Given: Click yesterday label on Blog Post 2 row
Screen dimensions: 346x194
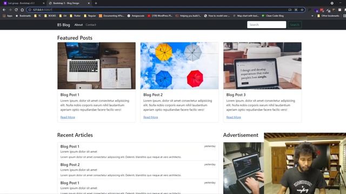Looking at the screenshot, I should click(210, 164).
